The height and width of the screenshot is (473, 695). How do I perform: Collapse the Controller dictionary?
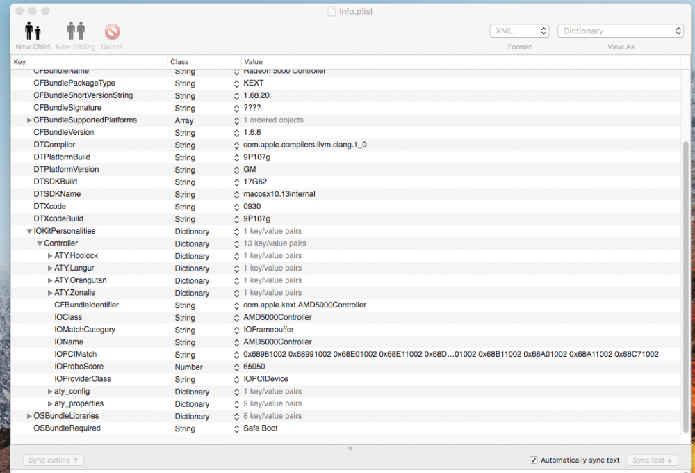(40, 243)
